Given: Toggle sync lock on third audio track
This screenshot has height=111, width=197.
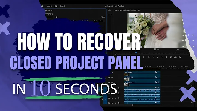Looking at the screenshot, I should (x=109, y=98).
